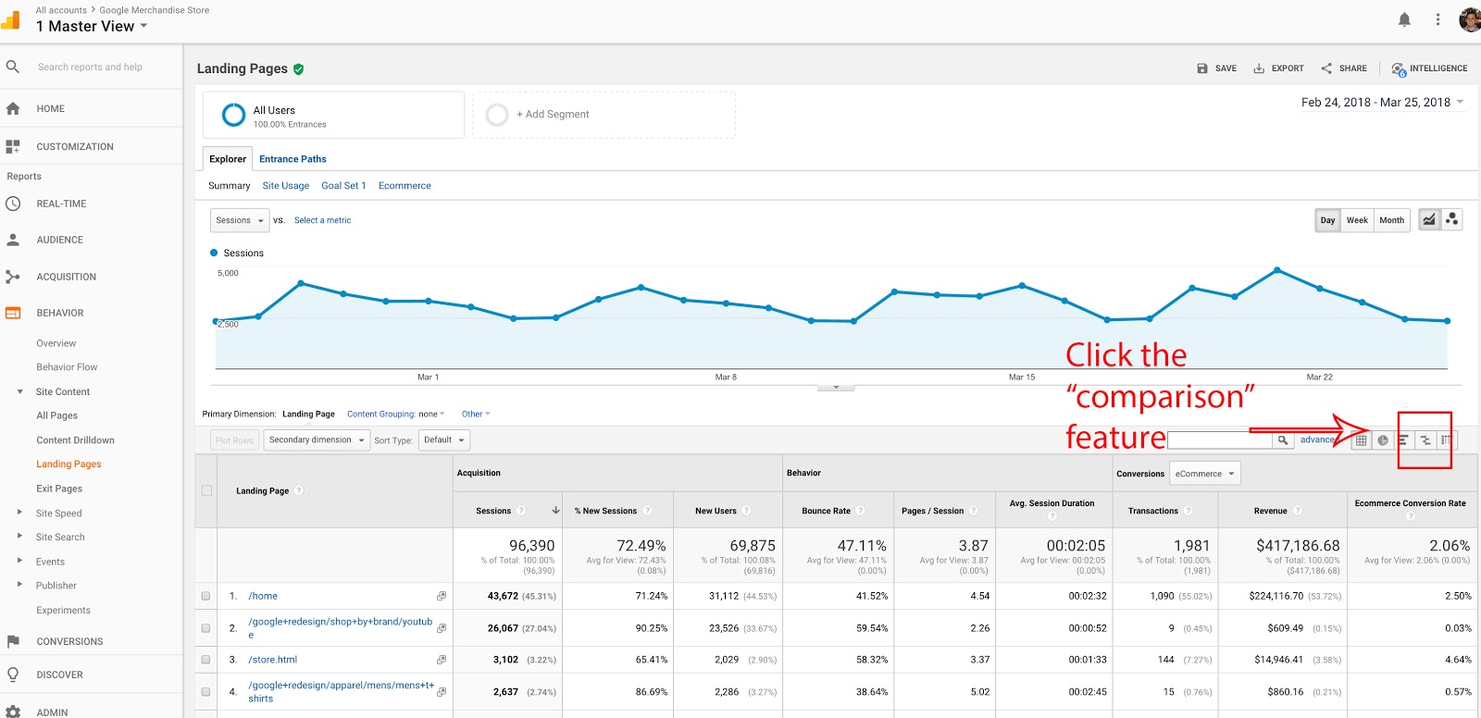Click the Discover lightbulb icon
1481x718 pixels.
[13, 675]
